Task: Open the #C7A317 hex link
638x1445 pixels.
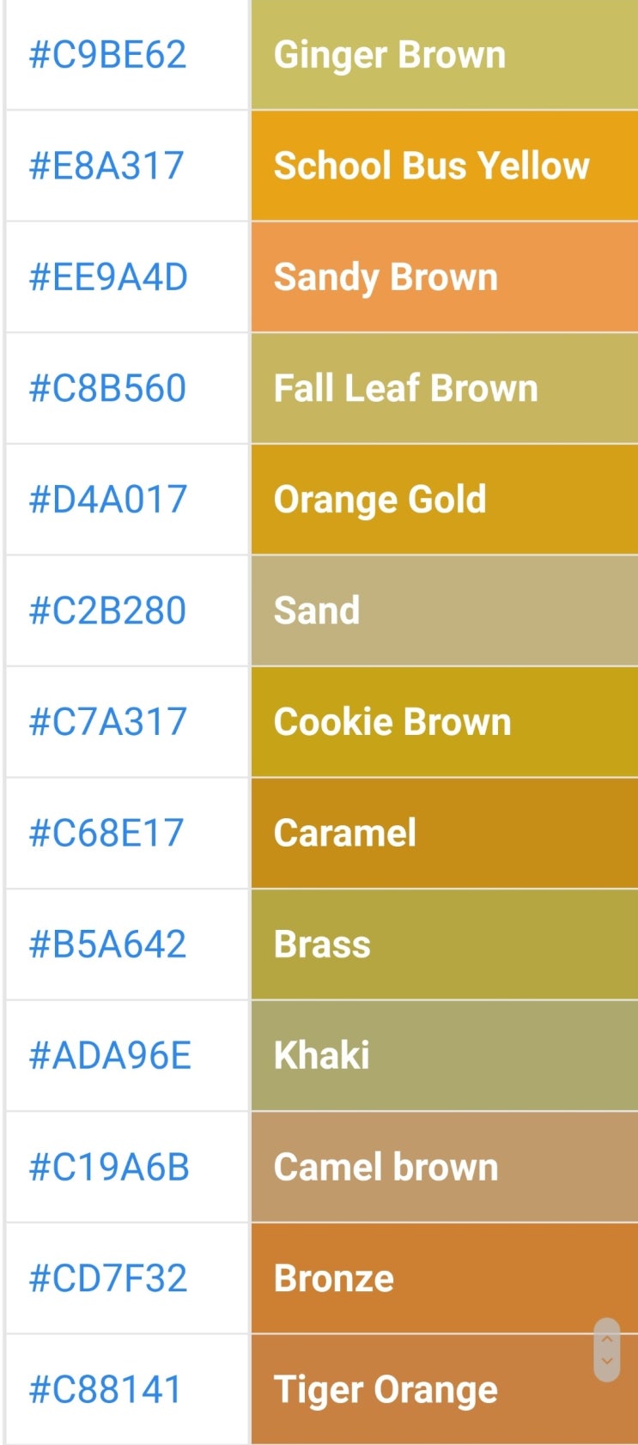Action: click(107, 722)
